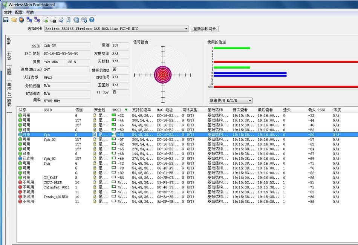The image size is (358, 245).
Task: Click the yellow folder open icon
Action: point(14,20)
